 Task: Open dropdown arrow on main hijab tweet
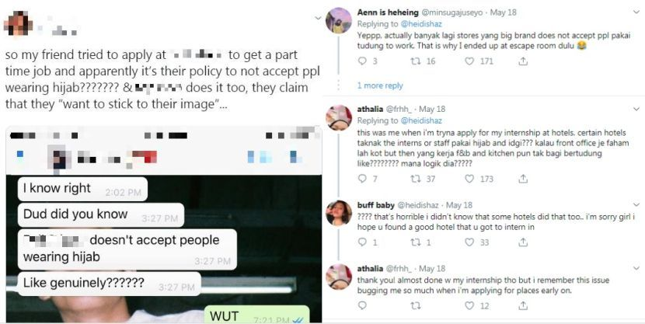(x=318, y=18)
